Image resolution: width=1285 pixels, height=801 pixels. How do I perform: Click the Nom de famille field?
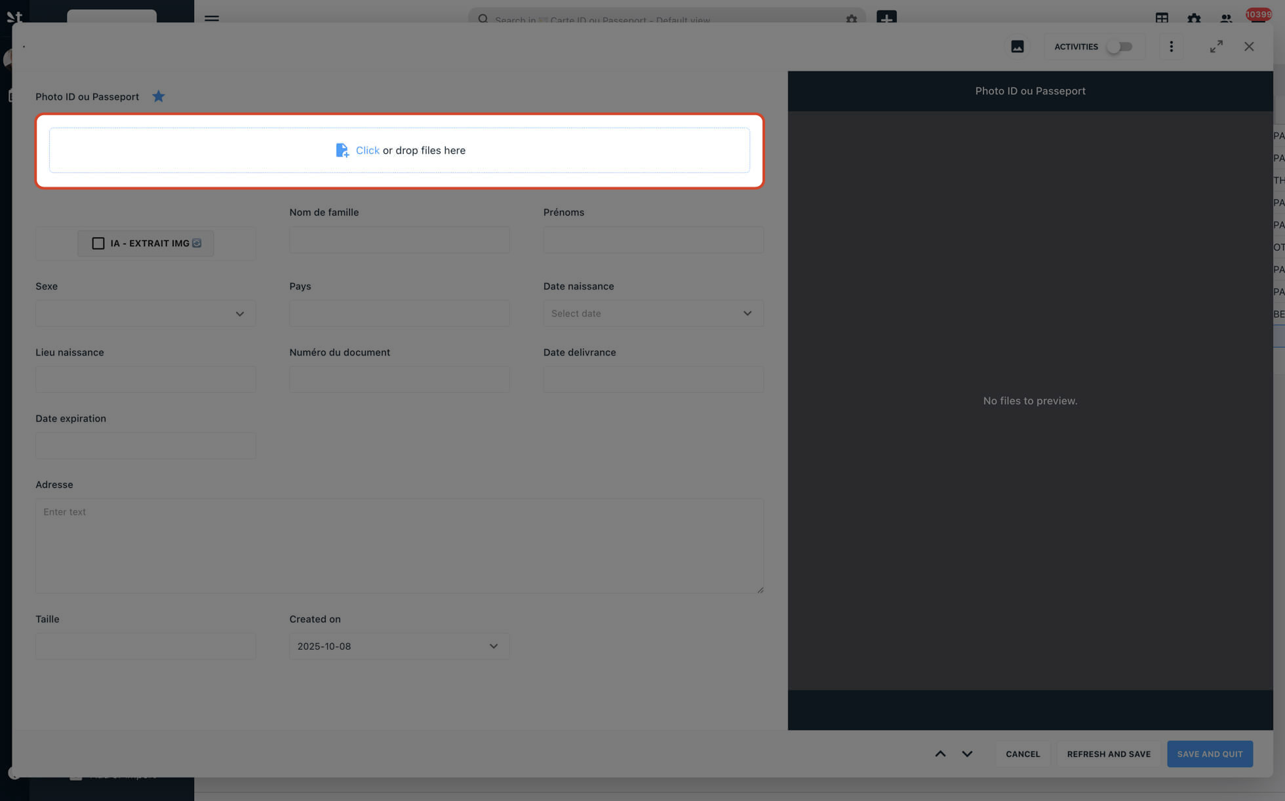pyautogui.click(x=399, y=240)
